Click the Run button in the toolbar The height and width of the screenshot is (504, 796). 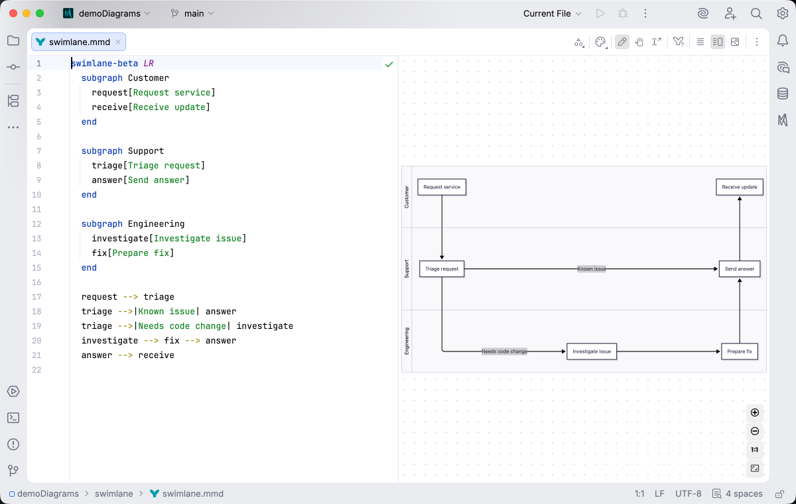tap(600, 13)
